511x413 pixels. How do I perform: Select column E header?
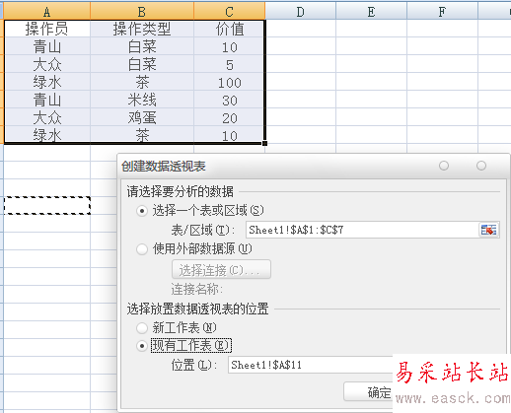pos(371,12)
